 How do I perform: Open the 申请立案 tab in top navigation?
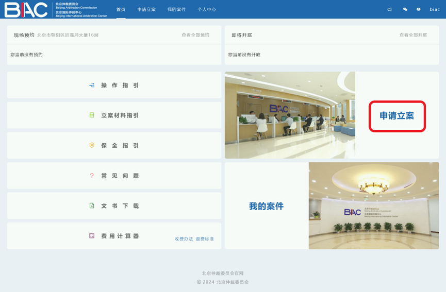point(146,9)
